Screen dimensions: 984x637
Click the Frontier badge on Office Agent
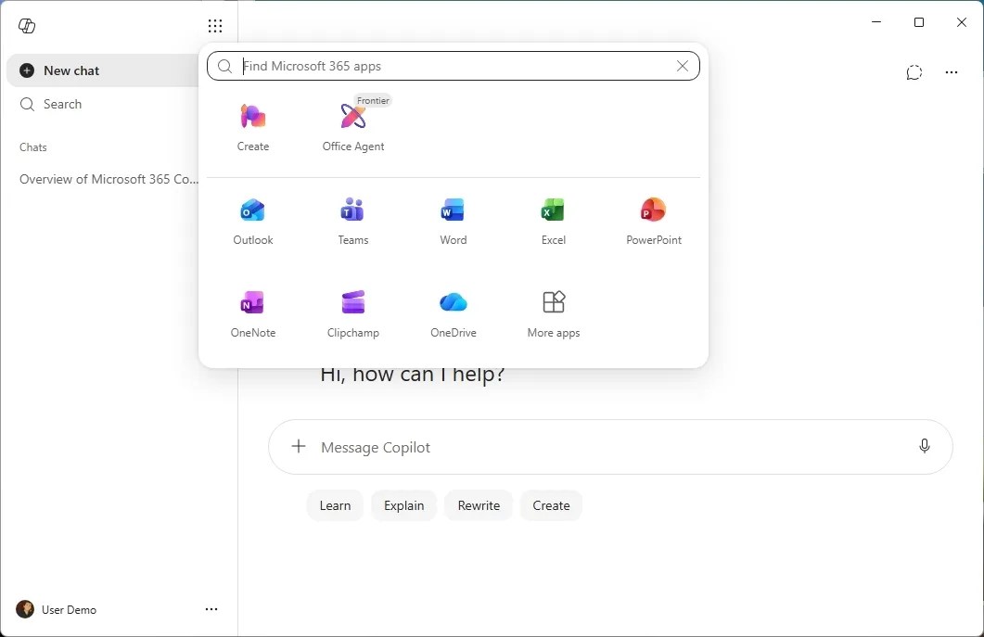(x=374, y=100)
